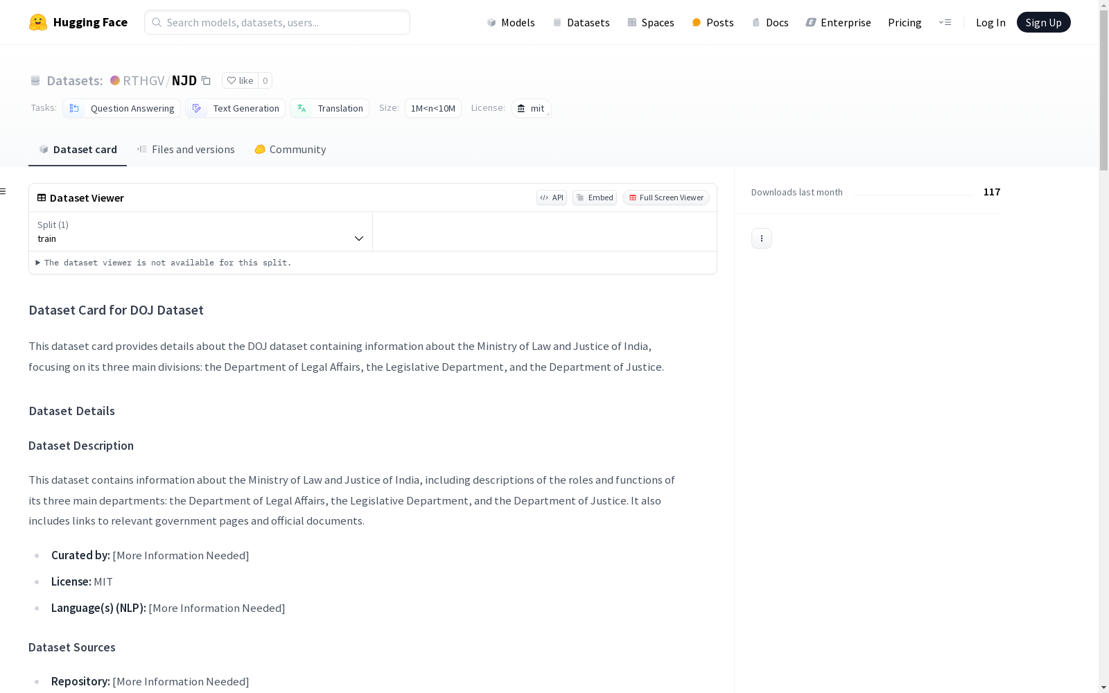Click the Question Answering task icon
1109x693 pixels.
[74, 108]
